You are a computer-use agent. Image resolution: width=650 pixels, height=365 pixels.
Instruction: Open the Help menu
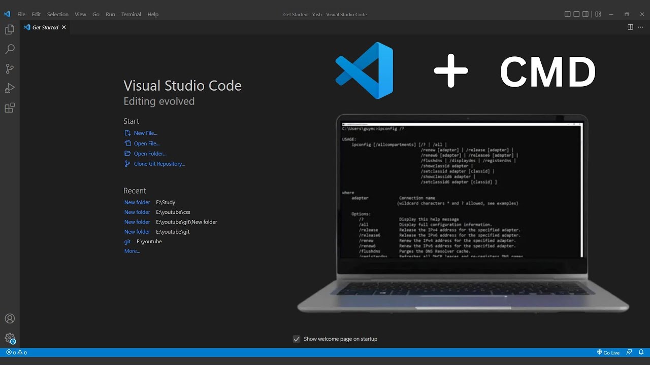point(153,14)
